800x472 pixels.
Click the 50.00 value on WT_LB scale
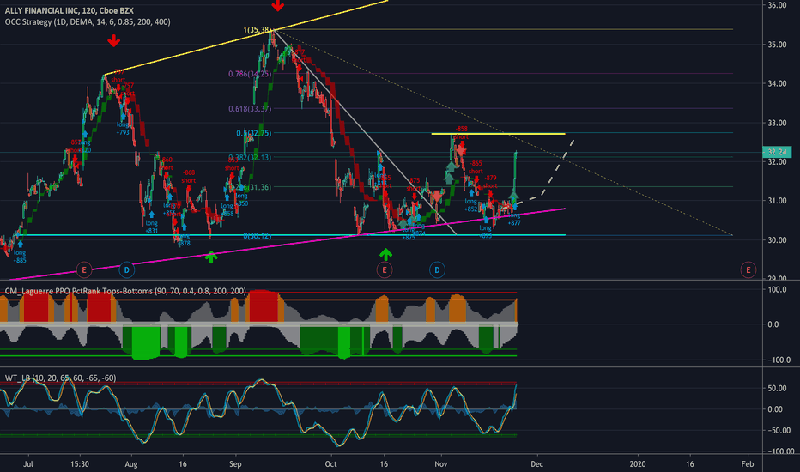pyautogui.click(x=775, y=388)
